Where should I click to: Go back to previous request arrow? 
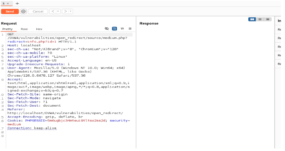53,11
